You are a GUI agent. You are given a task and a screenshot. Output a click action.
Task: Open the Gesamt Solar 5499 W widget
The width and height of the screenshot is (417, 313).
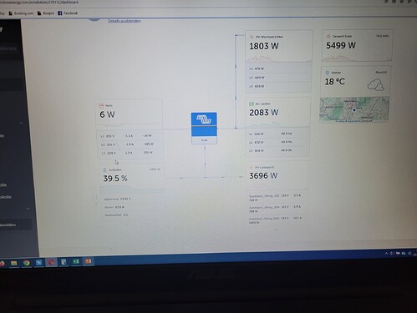pos(357,45)
